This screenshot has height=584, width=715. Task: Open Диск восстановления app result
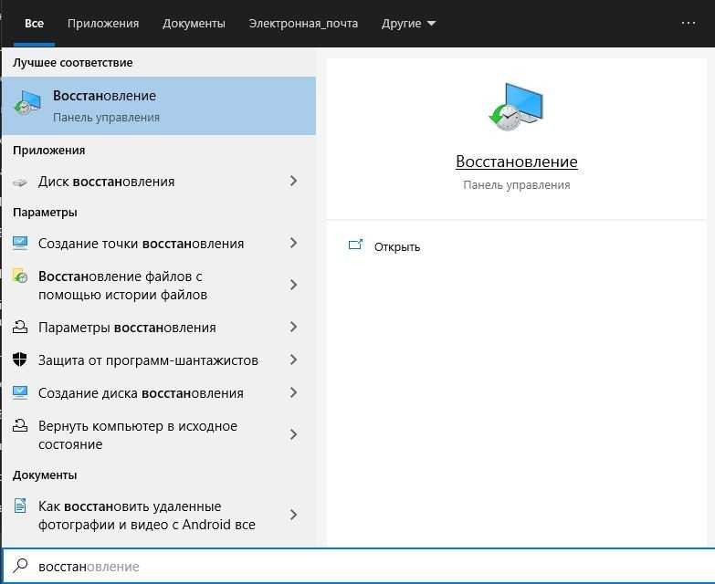click(159, 182)
